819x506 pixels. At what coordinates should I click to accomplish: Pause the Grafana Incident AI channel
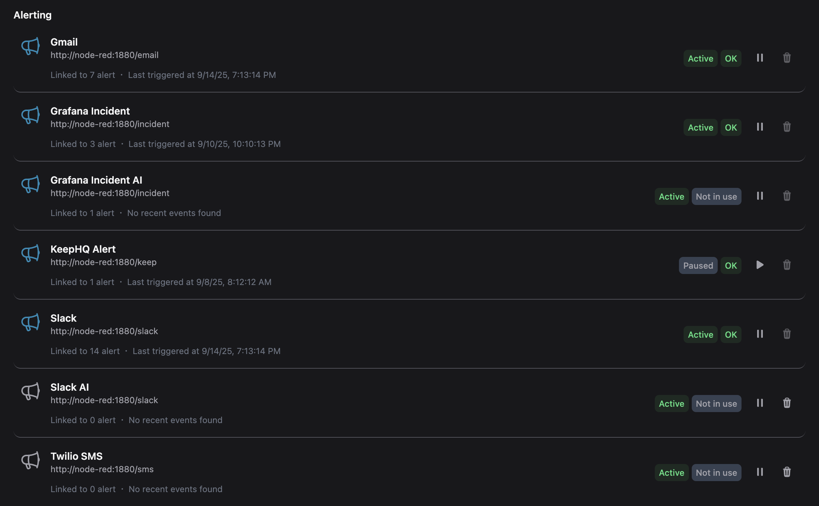pyautogui.click(x=760, y=196)
